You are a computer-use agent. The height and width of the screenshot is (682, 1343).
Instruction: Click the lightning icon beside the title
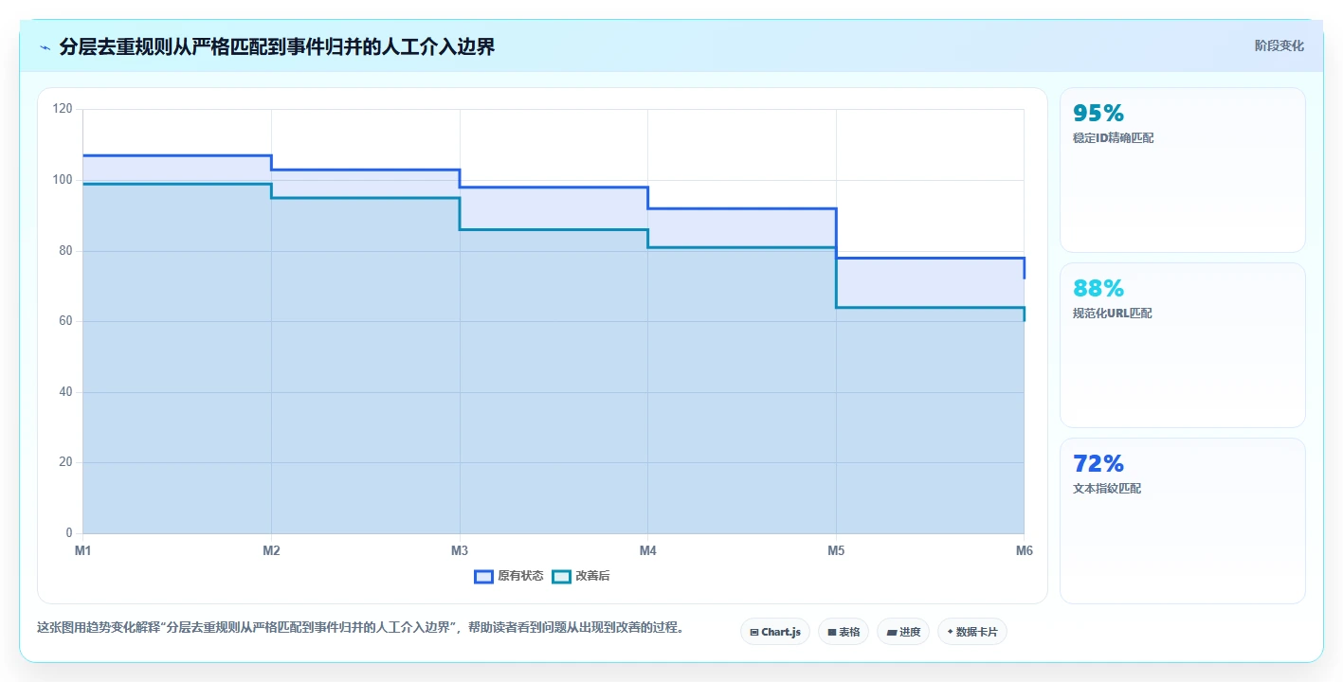pyautogui.click(x=45, y=47)
